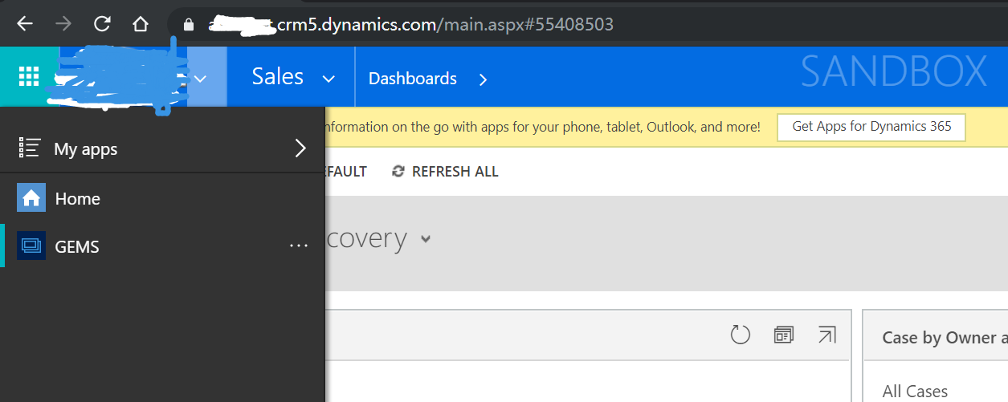The width and height of the screenshot is (1008, 402).
Task: Reload the page with the refresh icon
Action: click(102, 24)
